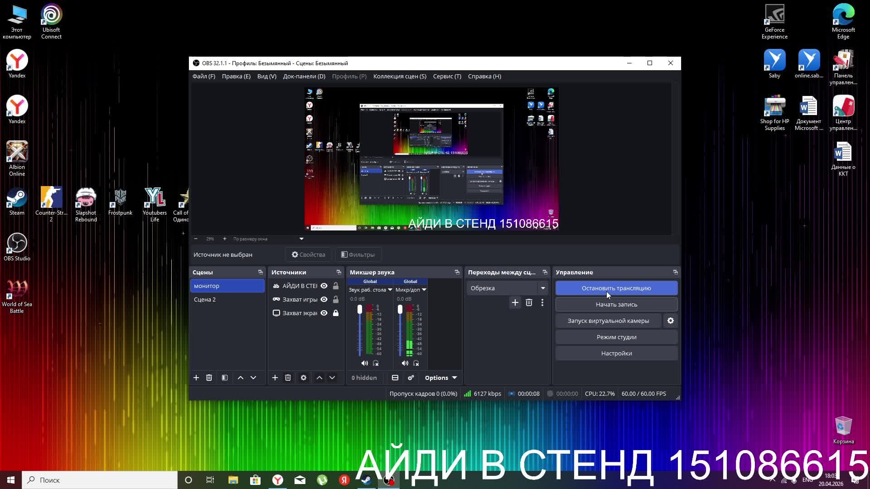Open scene filters icon in Scenes panel
Image resolution: width=870 pixels, height=489 pixels.
click(224, 378)
